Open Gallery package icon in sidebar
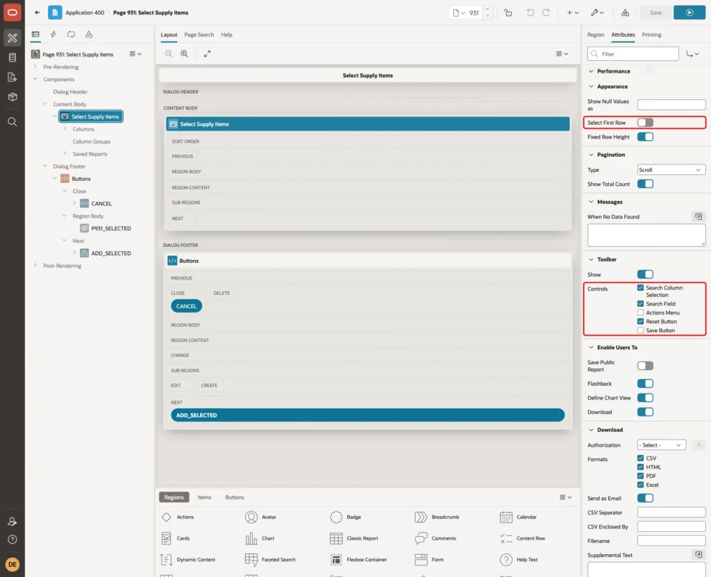This screenshot has height=577, width=711. (12, 96)
